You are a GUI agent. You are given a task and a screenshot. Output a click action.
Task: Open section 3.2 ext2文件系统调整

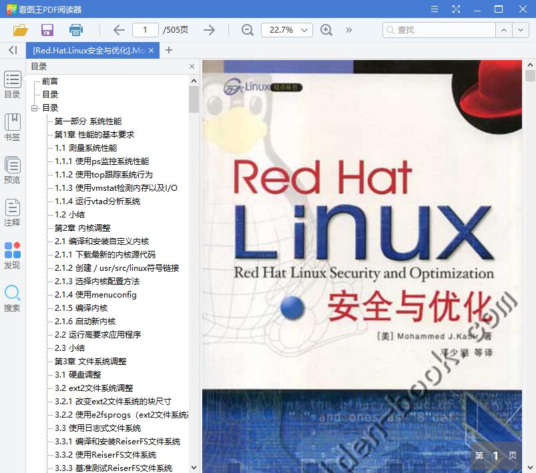94,388
